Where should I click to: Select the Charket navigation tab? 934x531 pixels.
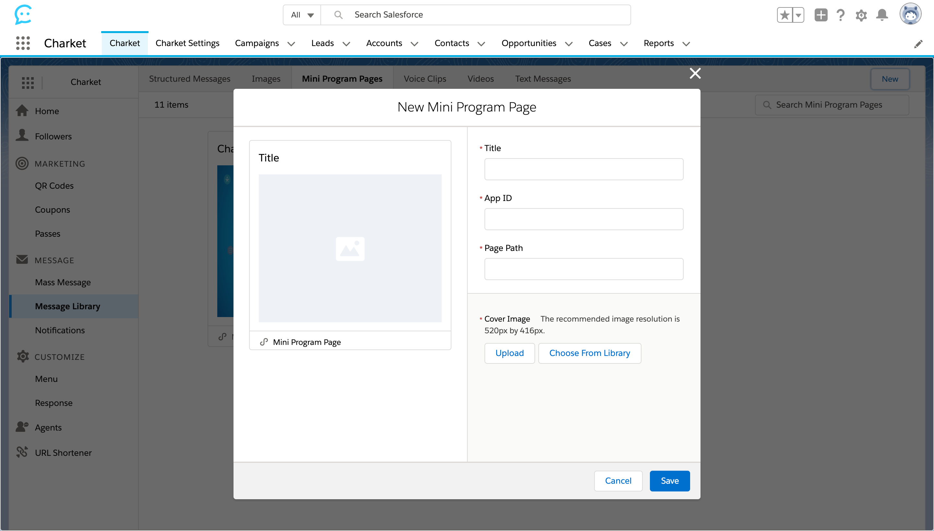pos(125,43)
